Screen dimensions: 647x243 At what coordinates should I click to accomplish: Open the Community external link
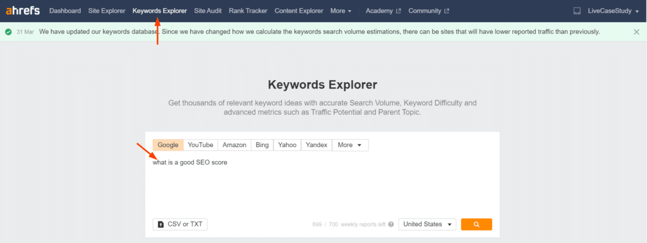[429, 11]
